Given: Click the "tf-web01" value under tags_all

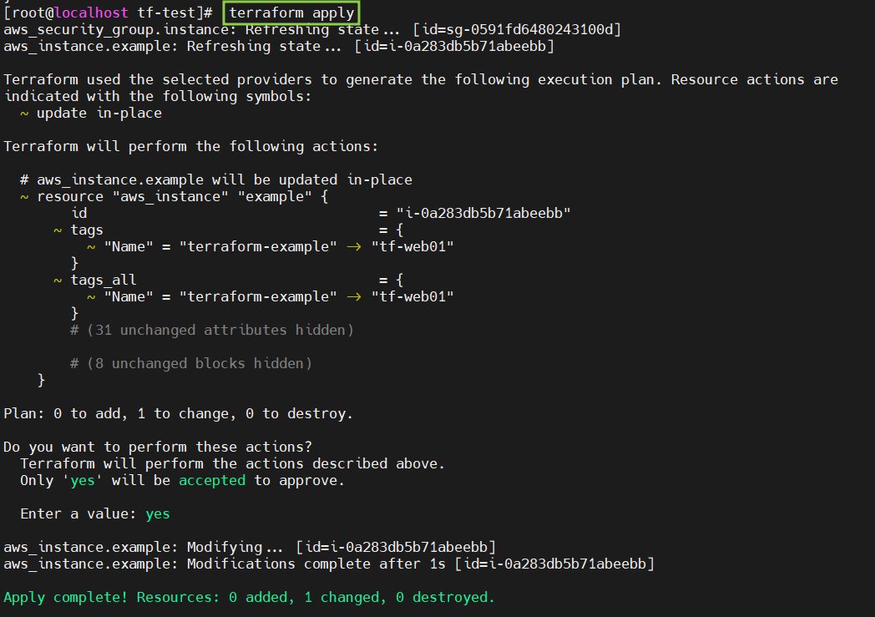Looking at the screenshot, I should 412,296.
